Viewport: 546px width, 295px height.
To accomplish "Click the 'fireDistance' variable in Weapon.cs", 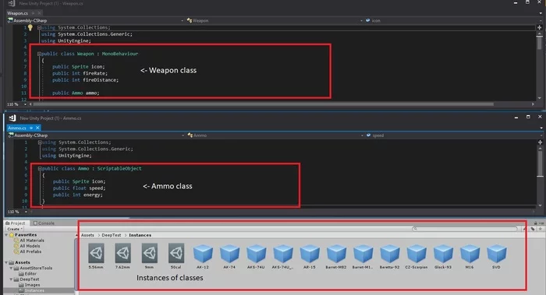I will tap(101, 80).
